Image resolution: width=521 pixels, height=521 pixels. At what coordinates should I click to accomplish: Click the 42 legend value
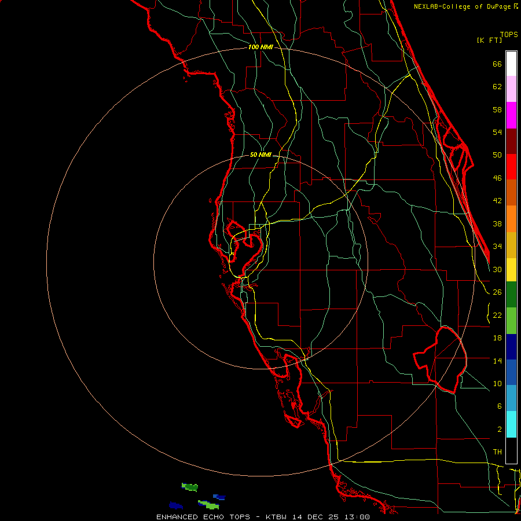[x=497, y=201]
